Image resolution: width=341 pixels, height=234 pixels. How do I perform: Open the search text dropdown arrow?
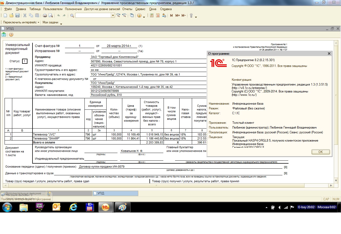[113, 15]
